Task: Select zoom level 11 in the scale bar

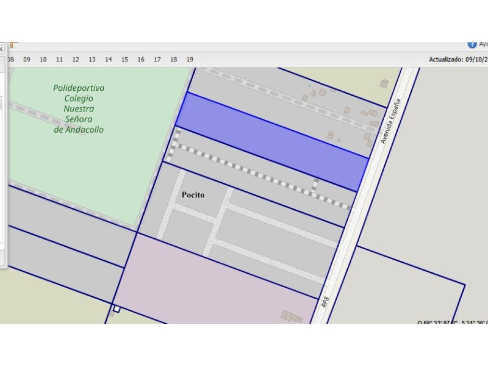Action: 59,59
